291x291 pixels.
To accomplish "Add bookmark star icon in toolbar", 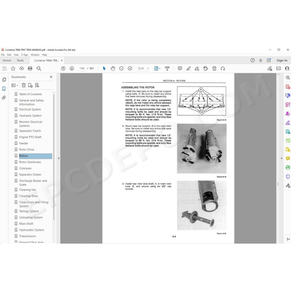I will (x=13, y=69).
